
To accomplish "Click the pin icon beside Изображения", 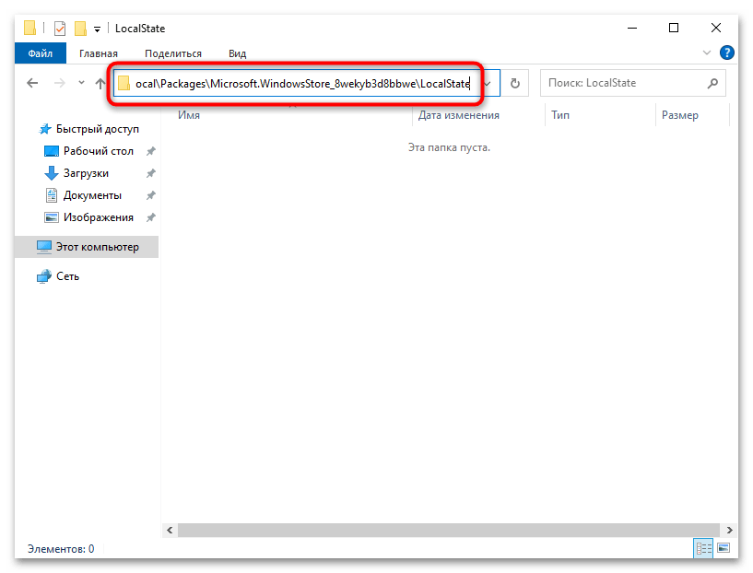I will (151, 217).
